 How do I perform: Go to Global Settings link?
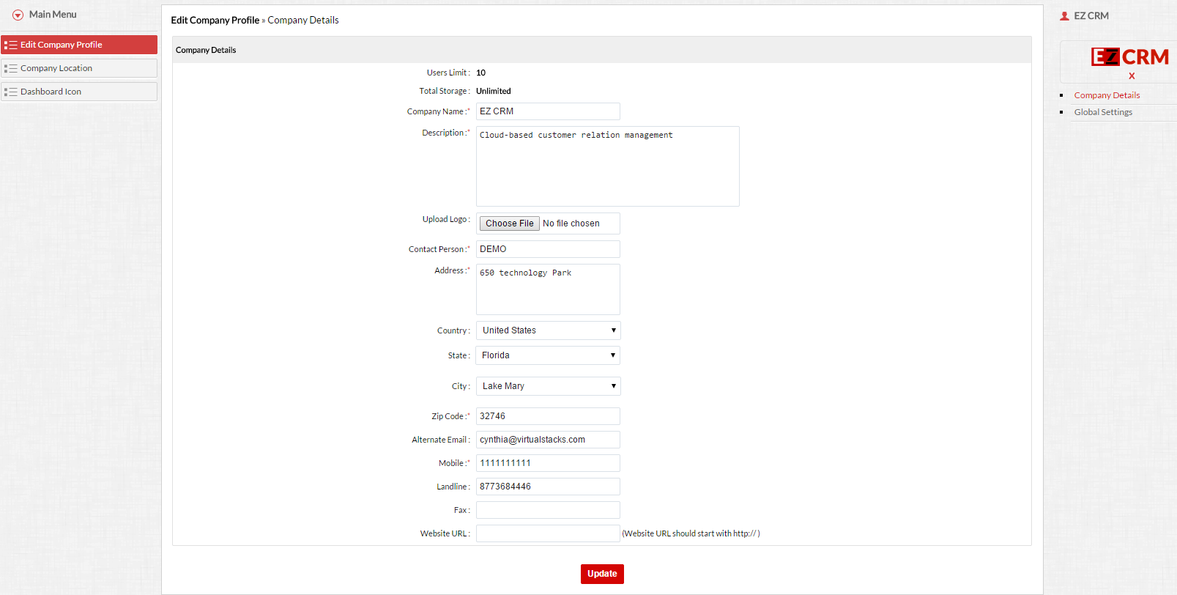coord(1103,112)
